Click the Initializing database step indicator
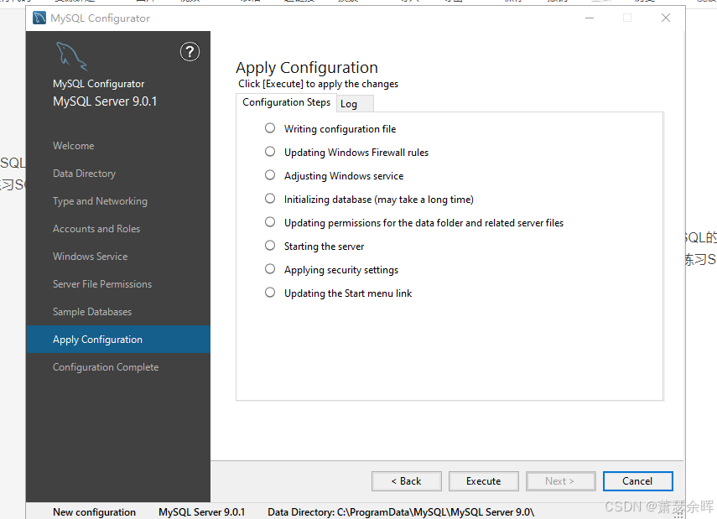 pos(270,199)
